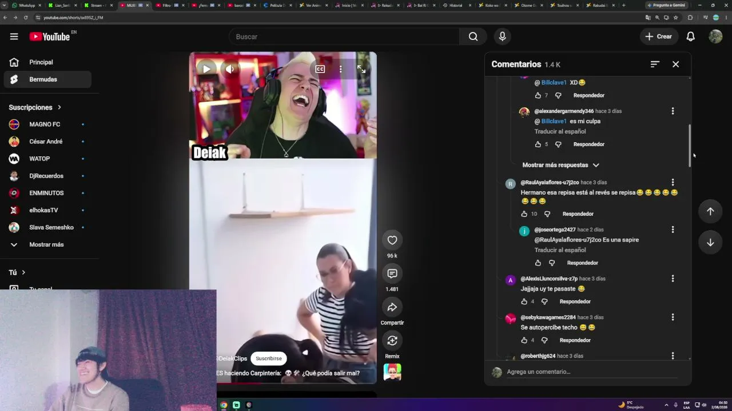
Task: Dislike the alexandergarmendy346 reply
Action: click(x=558, y=144)
